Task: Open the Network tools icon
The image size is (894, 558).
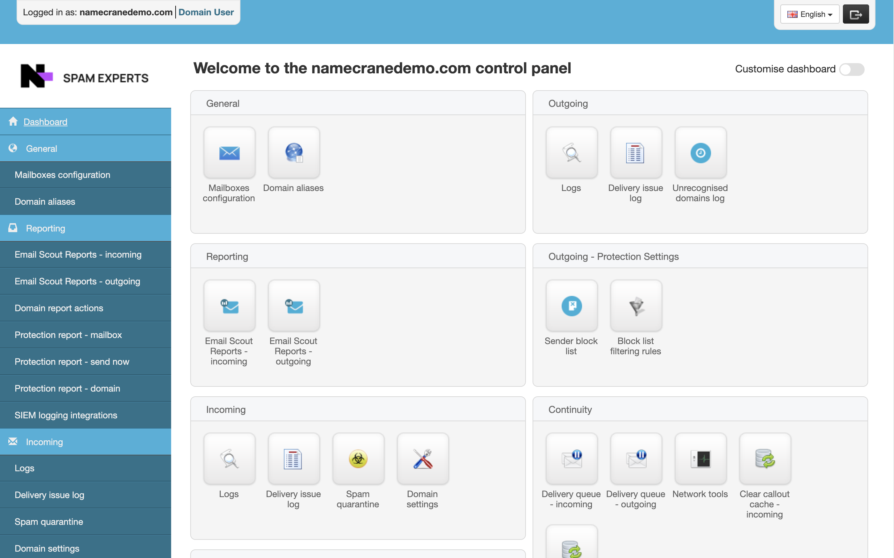Action: [700, 459]
